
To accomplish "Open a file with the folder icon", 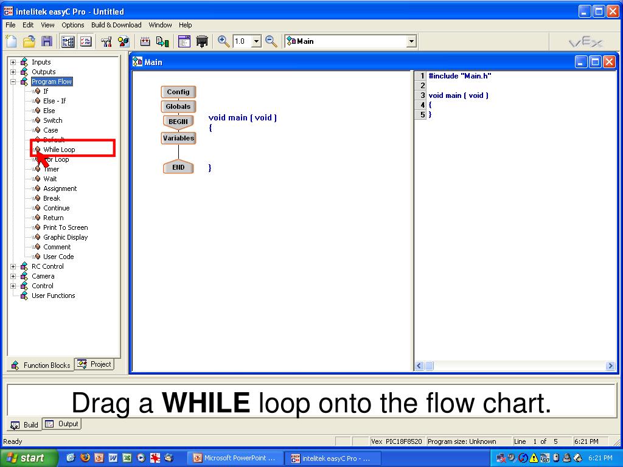I will (29, 41).
